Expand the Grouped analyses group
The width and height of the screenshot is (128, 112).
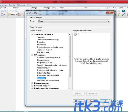click(32, 86)
